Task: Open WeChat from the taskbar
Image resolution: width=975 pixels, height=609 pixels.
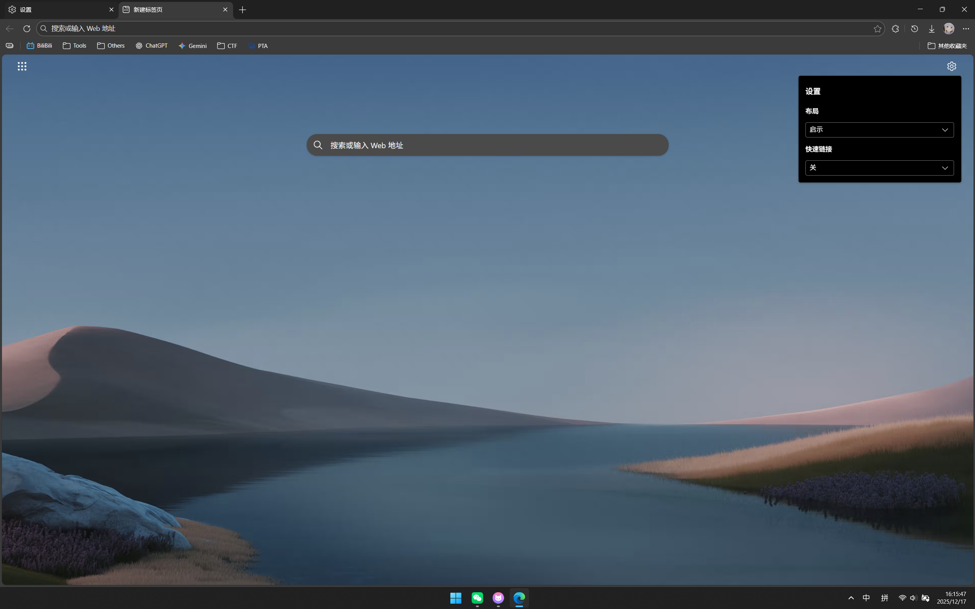Action: pyautogui.click(x=477, y=598)
